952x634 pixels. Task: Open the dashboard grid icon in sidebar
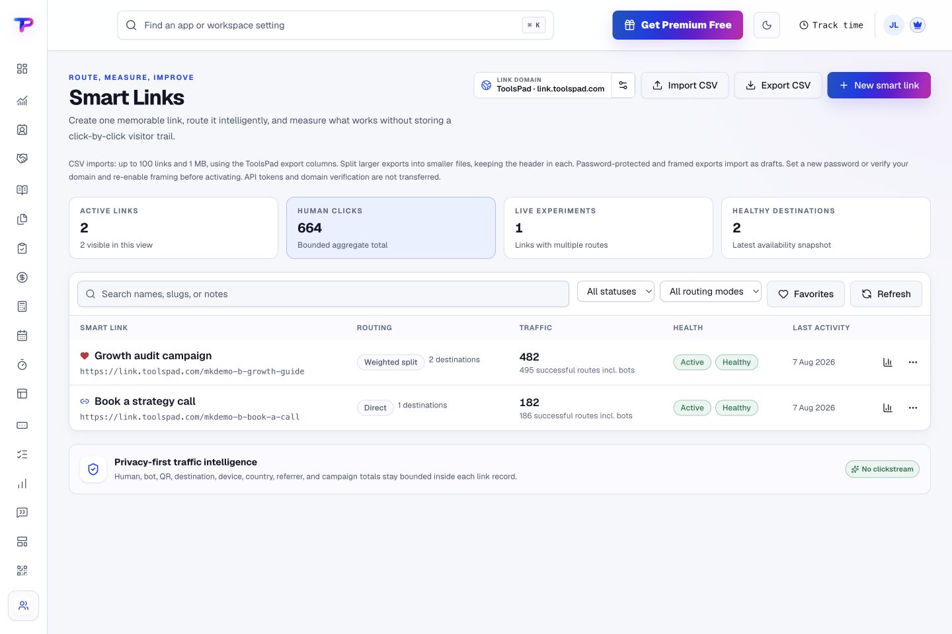point(22,69)
